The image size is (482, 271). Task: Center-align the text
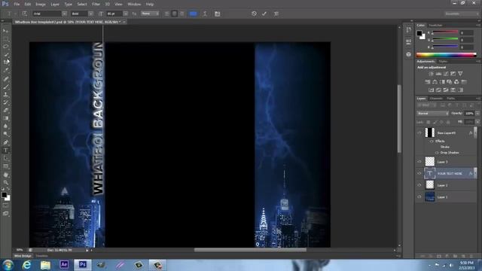click(x=174, y=14)
